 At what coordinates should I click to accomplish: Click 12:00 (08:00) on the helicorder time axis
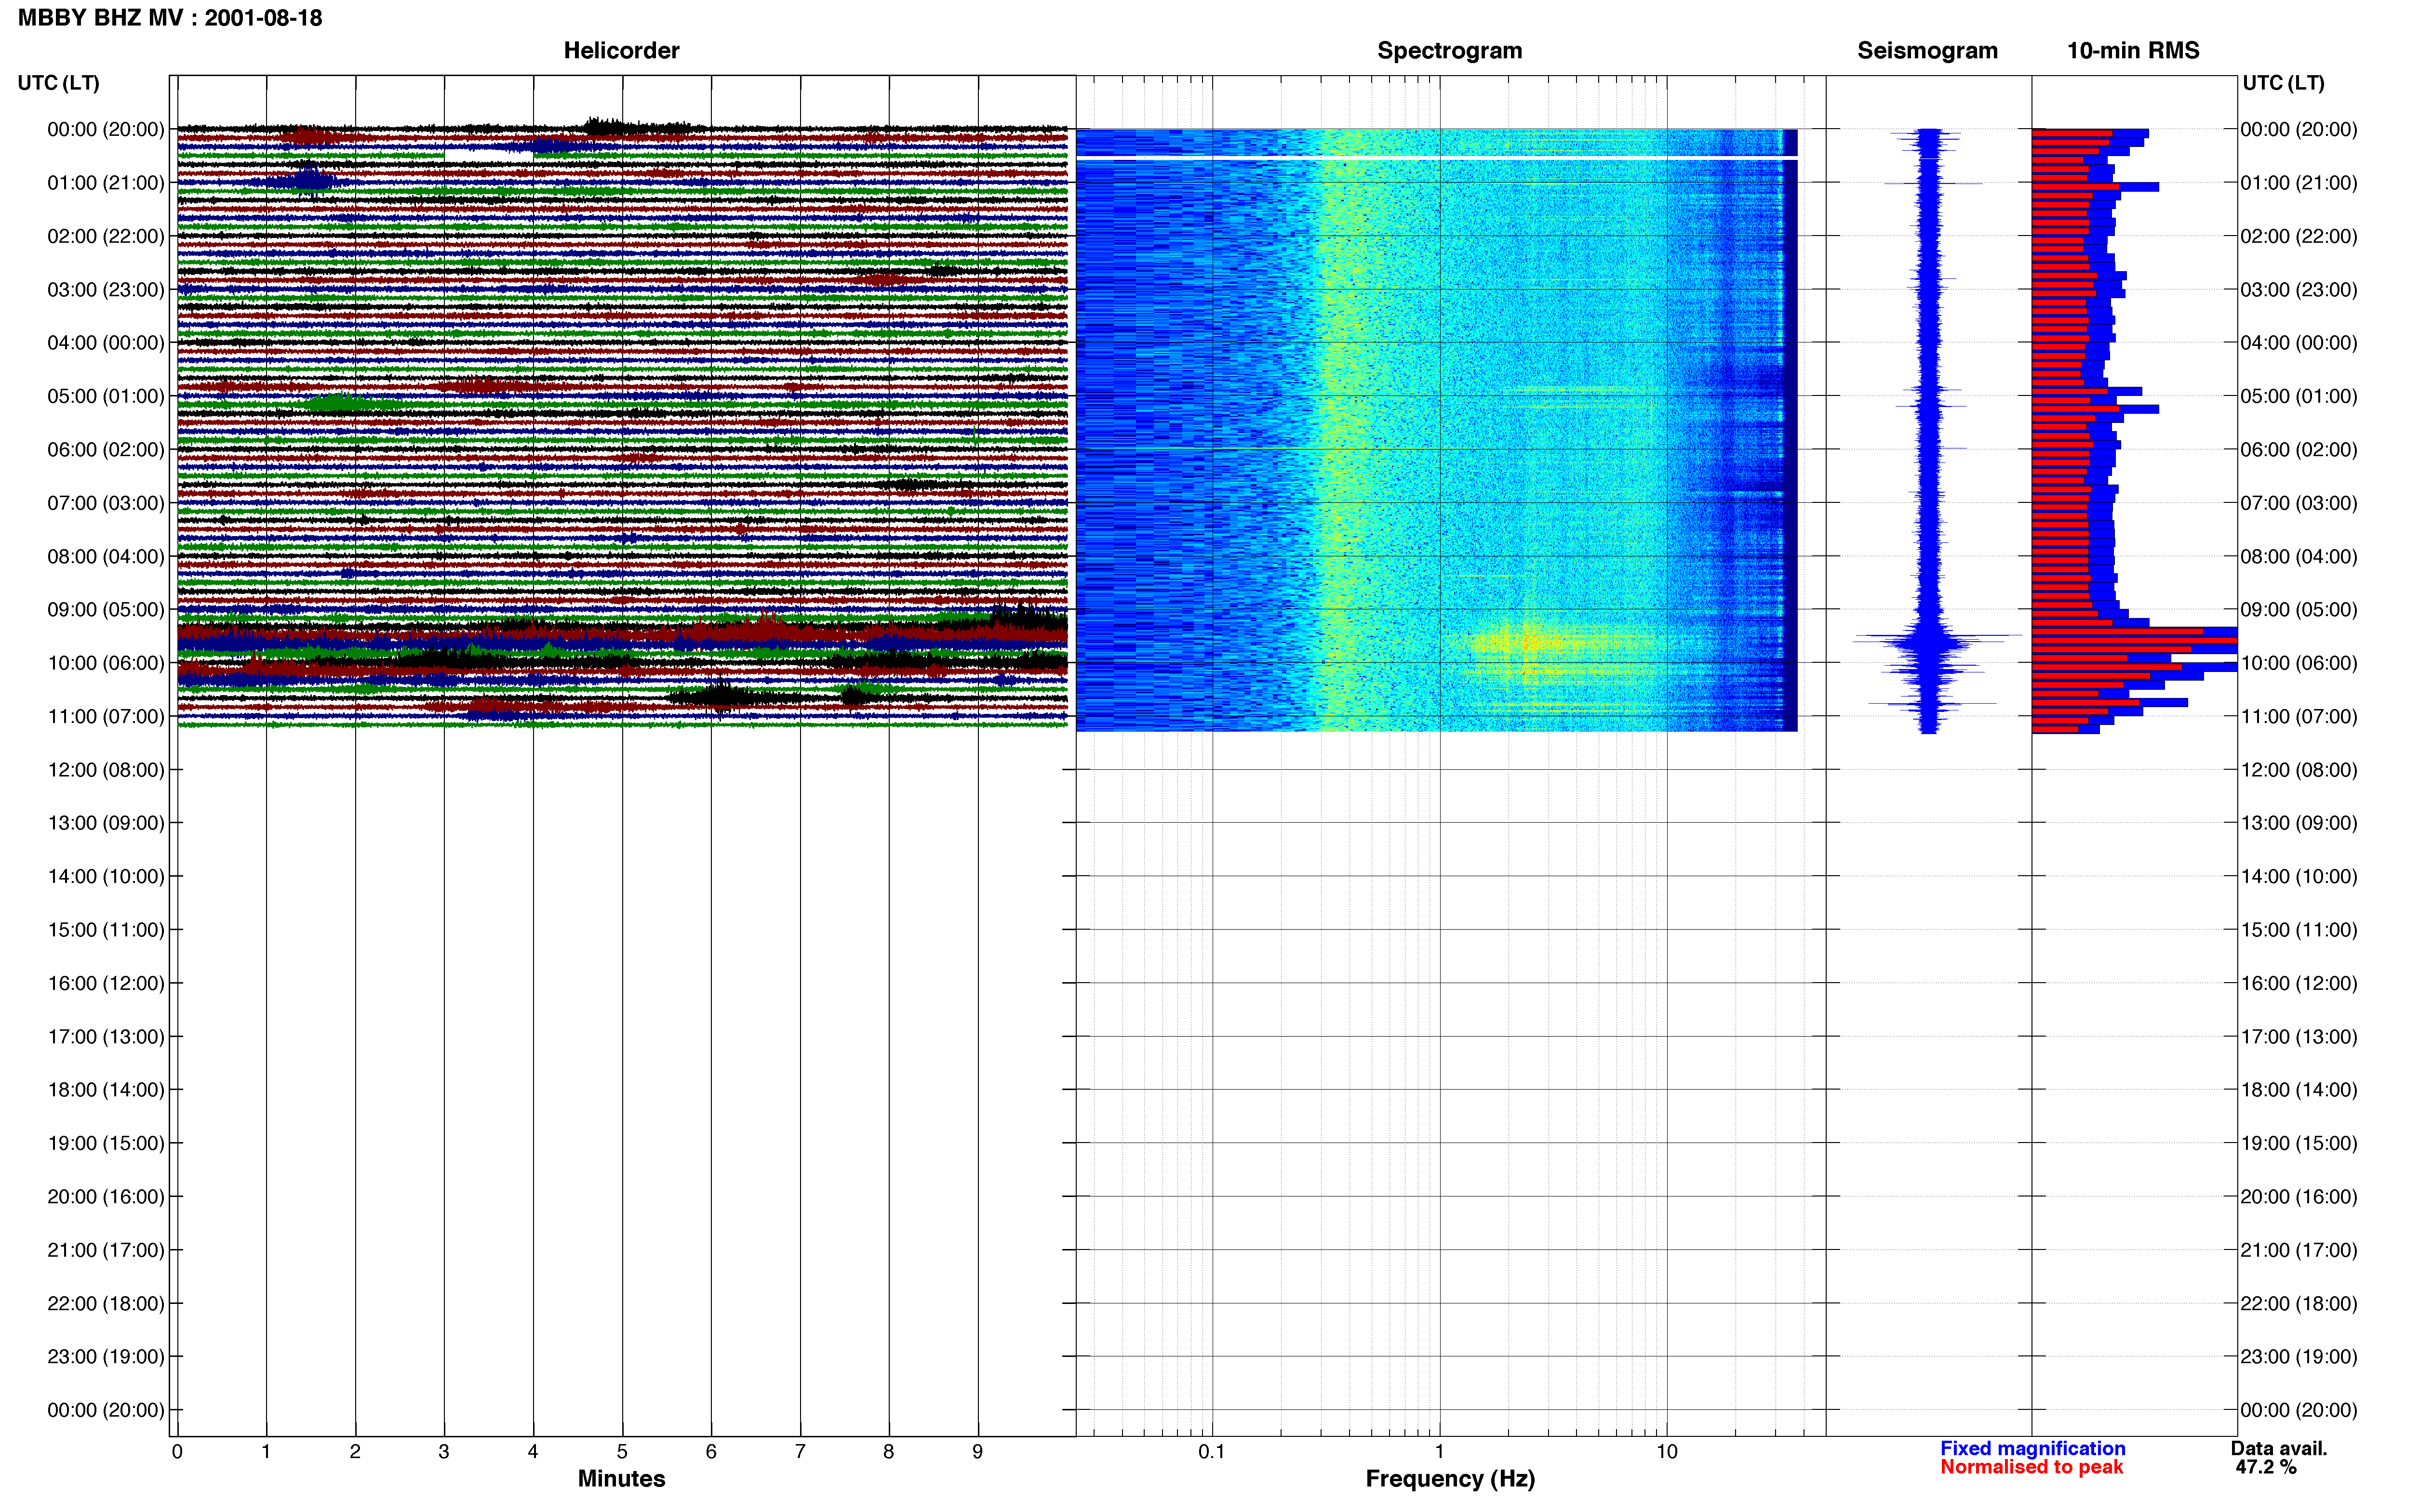[106, 770]
